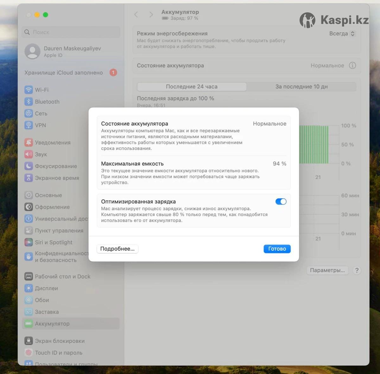Open Экран блокировки lock icon
This screenshot has height=374, width=380.
click(28, 341)
